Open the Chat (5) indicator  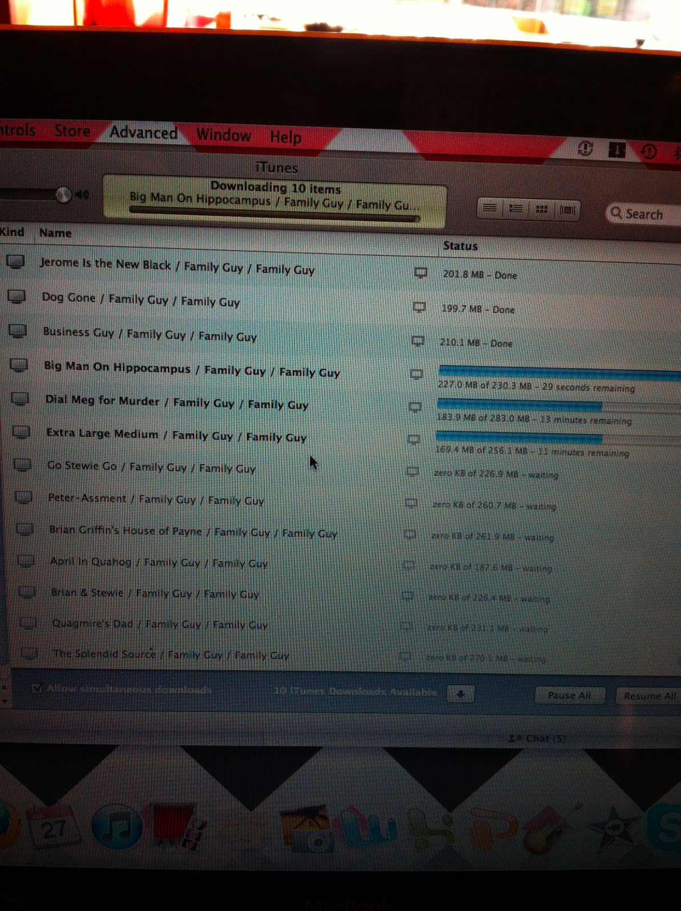537,738
